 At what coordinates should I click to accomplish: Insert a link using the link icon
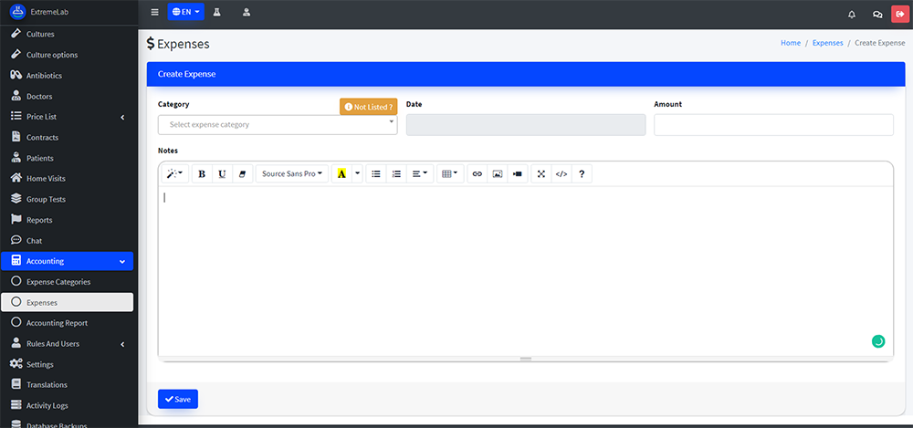477,173
